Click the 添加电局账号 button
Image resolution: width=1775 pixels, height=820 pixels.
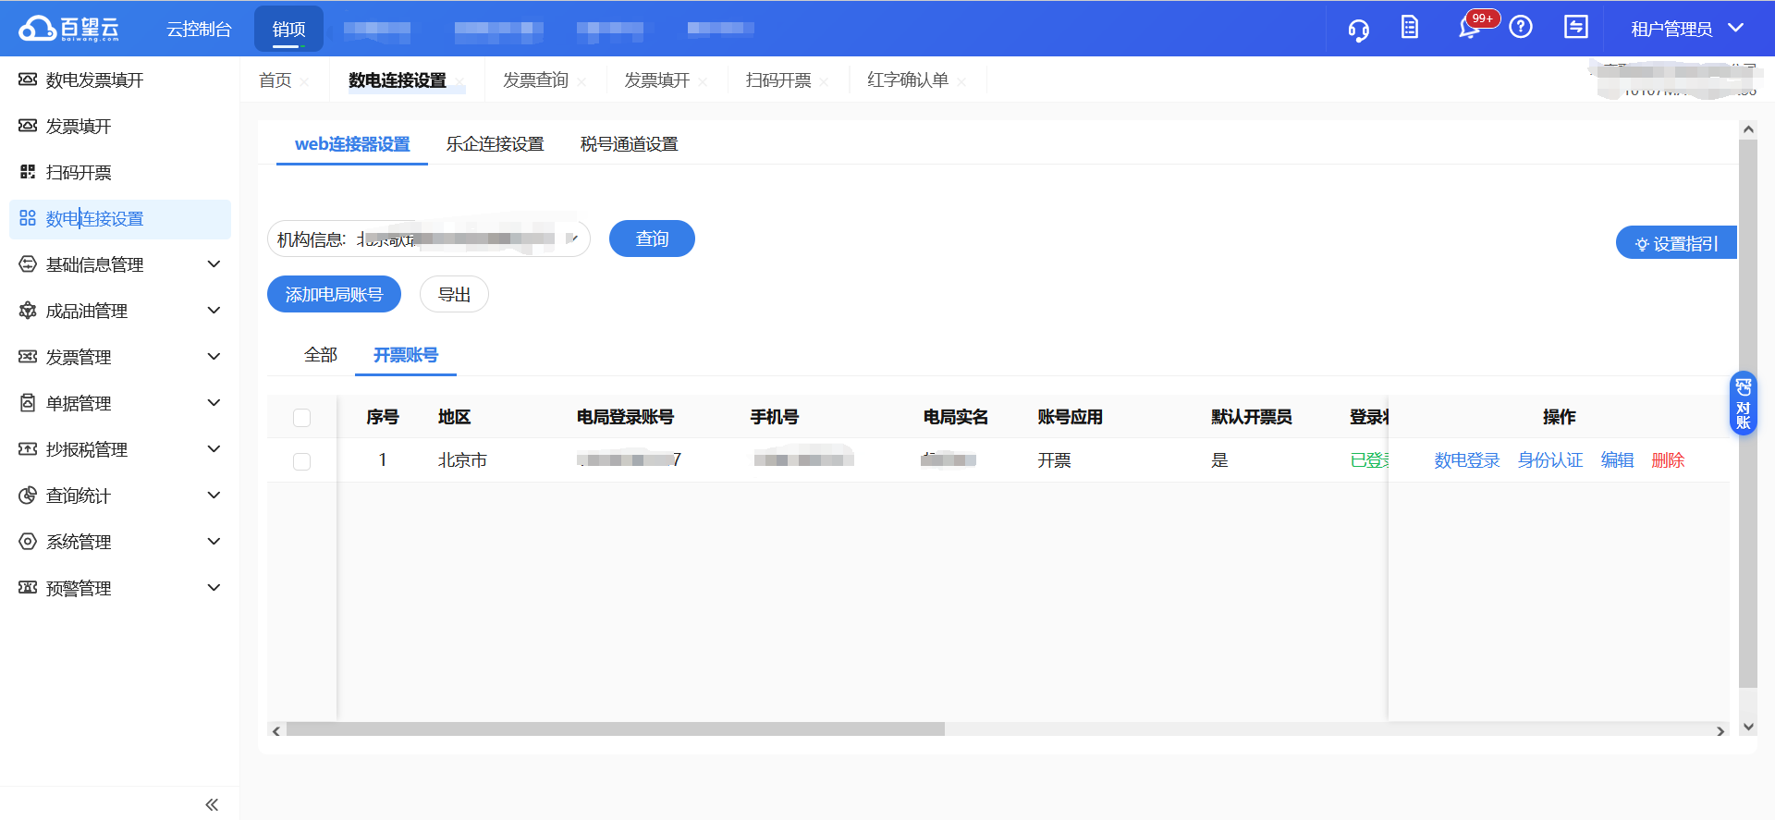point(334,295)
